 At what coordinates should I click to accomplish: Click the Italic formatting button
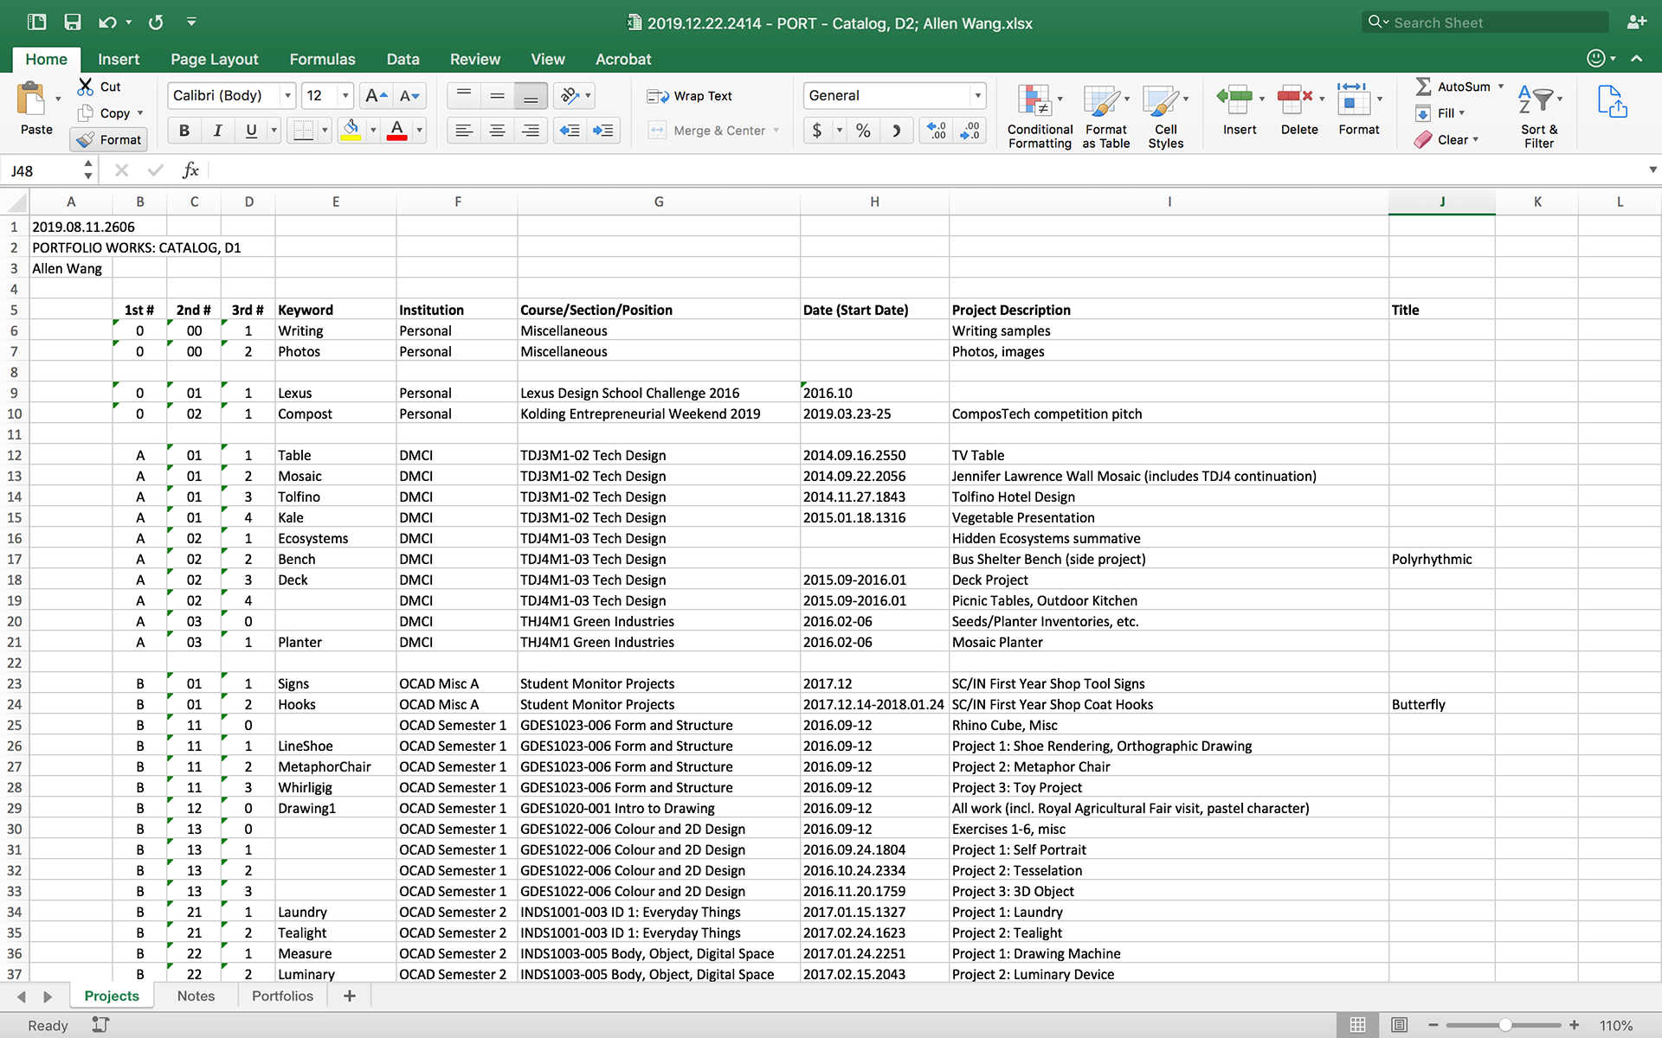click(x=217, y=131)
